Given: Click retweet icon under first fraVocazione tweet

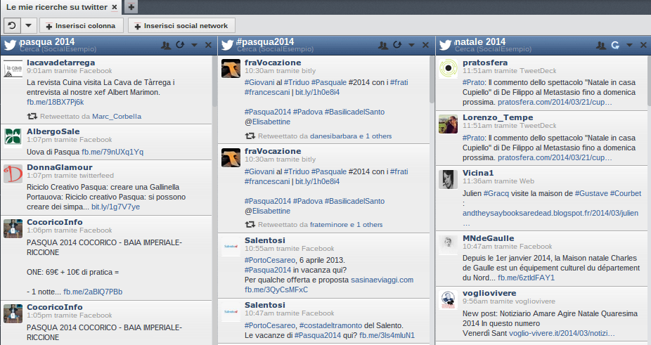Looking at the screenshot, I should tap(250, 136).
